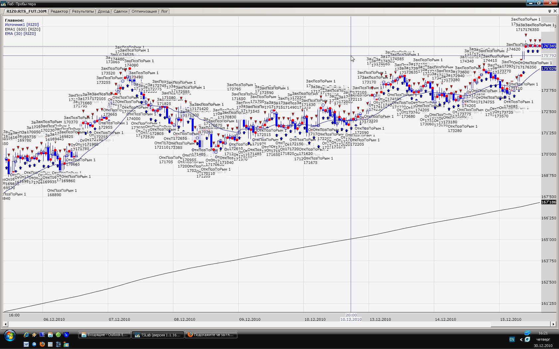Open the blue round quick launch icon
Screen dimensions: 559x349
[x=34, y=344]
